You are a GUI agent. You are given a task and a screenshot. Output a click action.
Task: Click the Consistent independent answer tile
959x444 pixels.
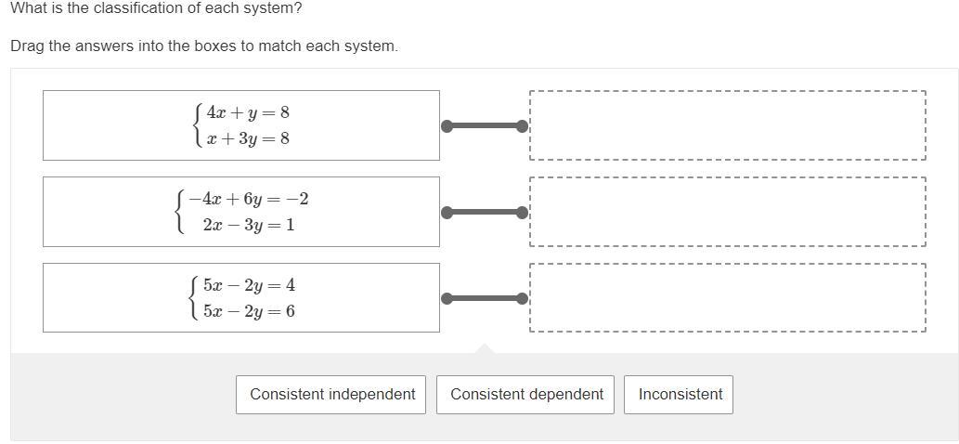pyautogui.click(x=332, y=395)
